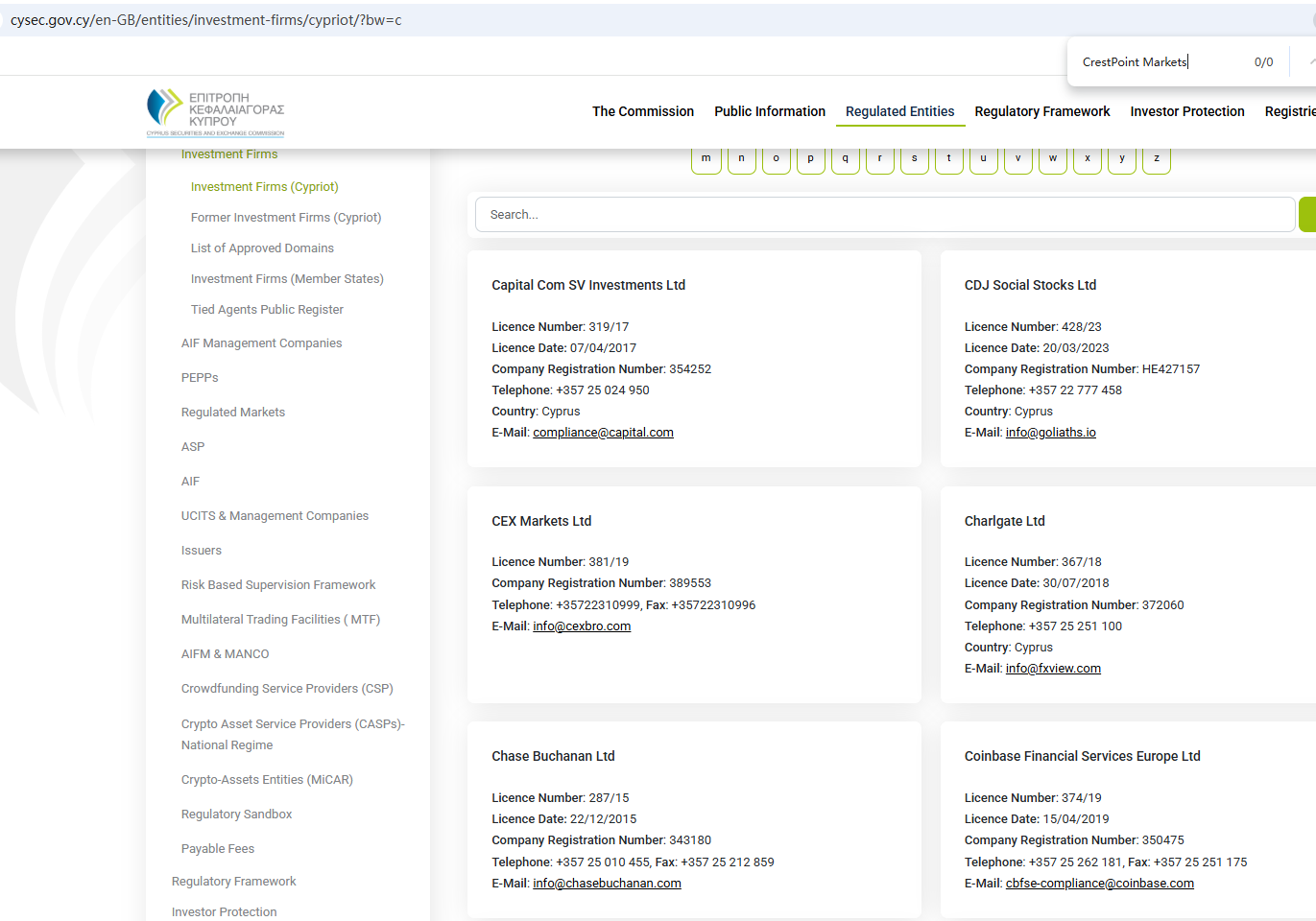Filter firms by letter t

(x=948, y=159)
